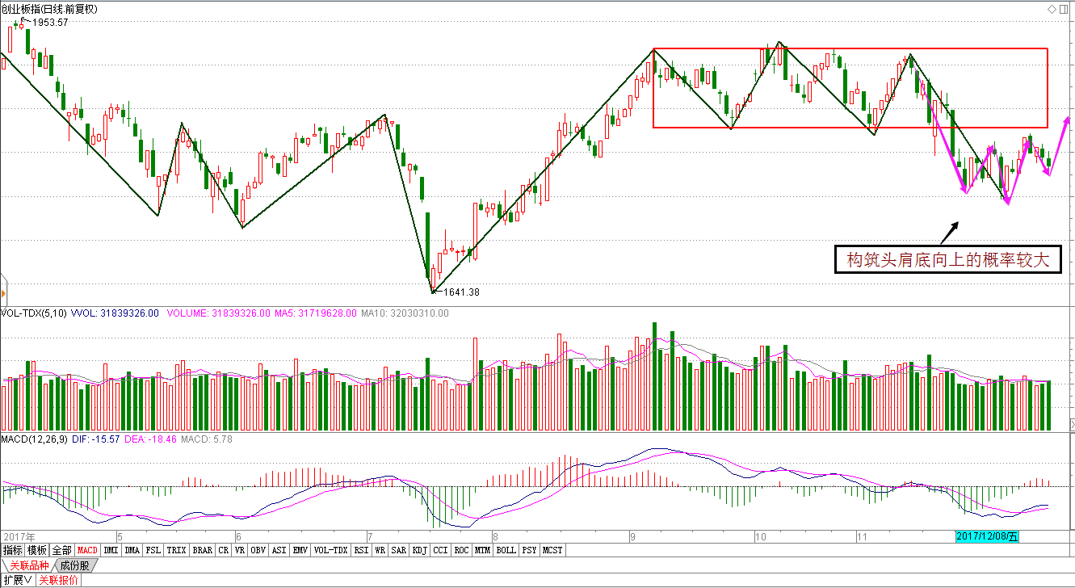
Task: Switch to the VOL-TDX indicator tab
Action: point(331,550)
